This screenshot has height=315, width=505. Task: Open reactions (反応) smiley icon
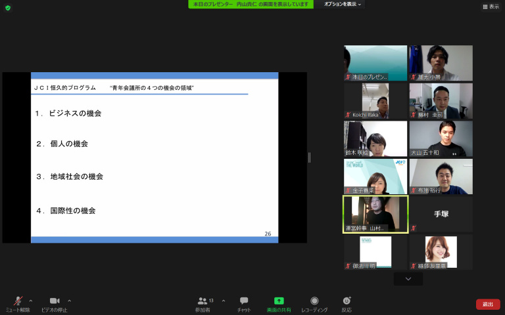click(347, 301)
